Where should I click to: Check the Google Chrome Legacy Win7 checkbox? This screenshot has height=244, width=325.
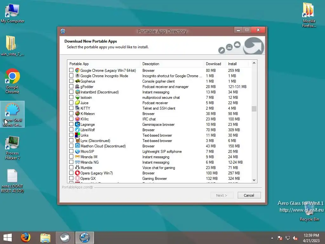click(x=71, y=70)
